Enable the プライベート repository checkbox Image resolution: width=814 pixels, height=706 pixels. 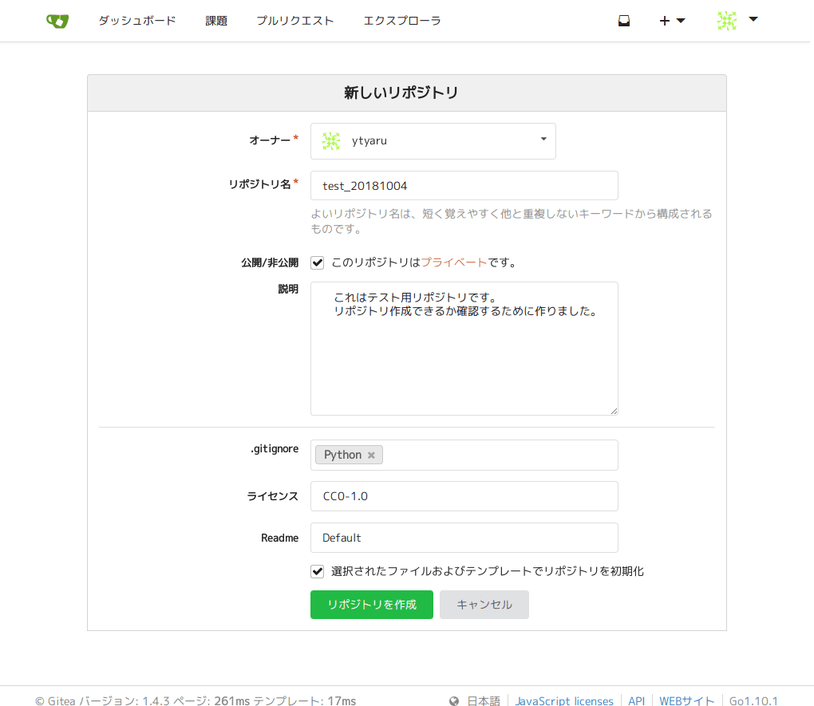click(317, 262)
